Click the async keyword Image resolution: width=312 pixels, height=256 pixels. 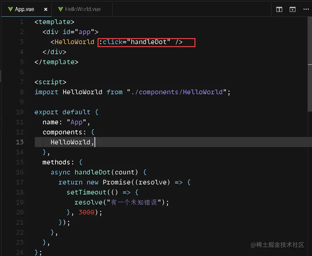[60, 172]
